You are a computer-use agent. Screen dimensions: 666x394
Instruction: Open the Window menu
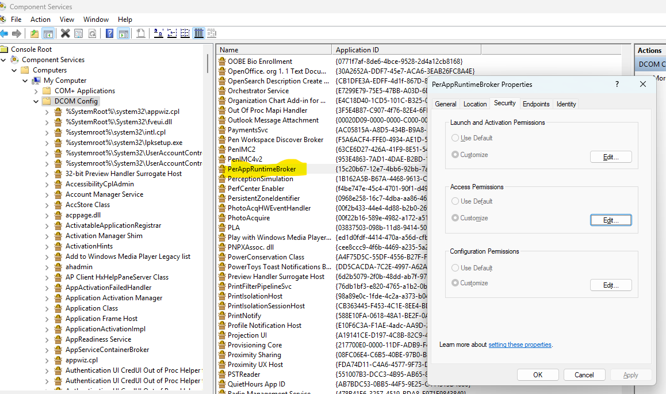pos(96,20)
